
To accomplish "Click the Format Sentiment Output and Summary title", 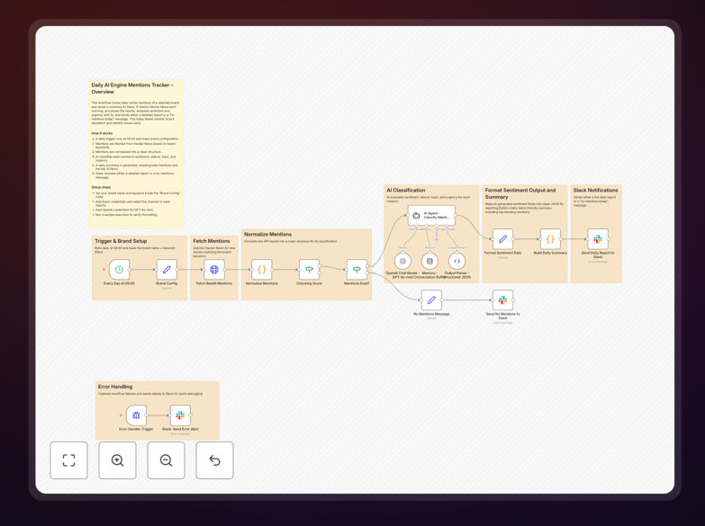I will (x=520, y=193).
